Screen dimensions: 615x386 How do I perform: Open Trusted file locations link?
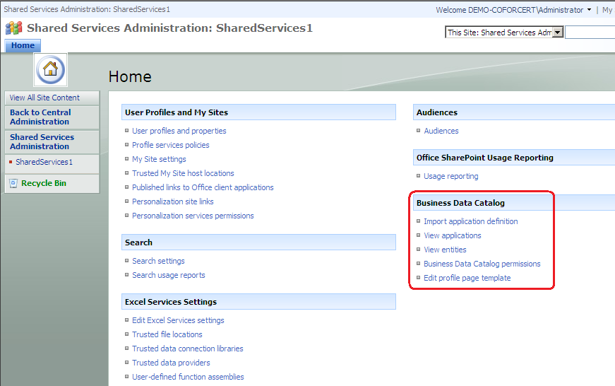pyautogui.click(x=167, y=334)
